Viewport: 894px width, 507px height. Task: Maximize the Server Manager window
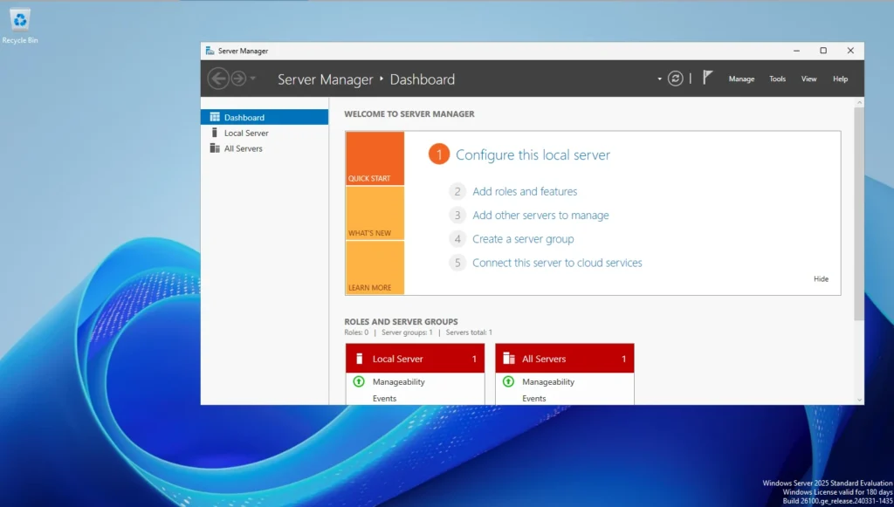click(x=823, y=51)
